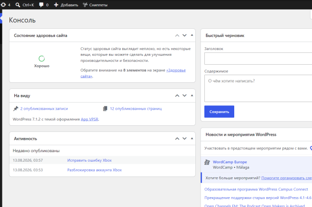Screen dimensions: 312x207
Task: Click Быстрый черновик widget title
Action: [225, 35]
